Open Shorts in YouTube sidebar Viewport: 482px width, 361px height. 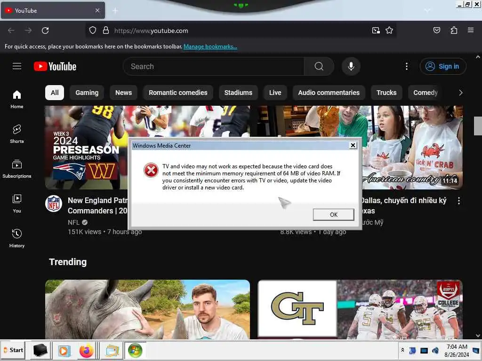coord(17,134)
